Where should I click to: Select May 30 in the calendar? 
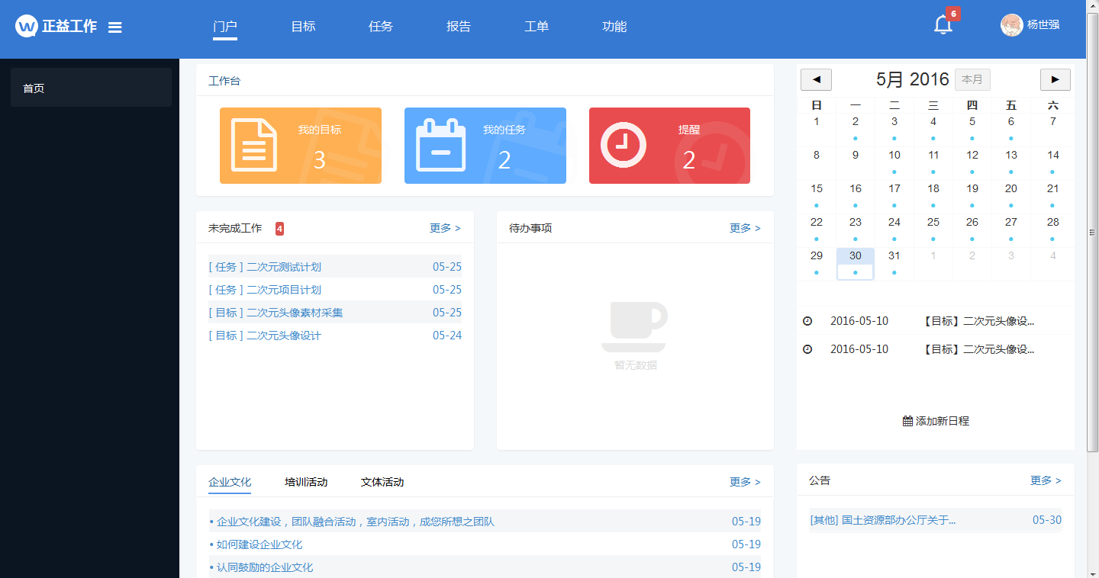[856, 264]
